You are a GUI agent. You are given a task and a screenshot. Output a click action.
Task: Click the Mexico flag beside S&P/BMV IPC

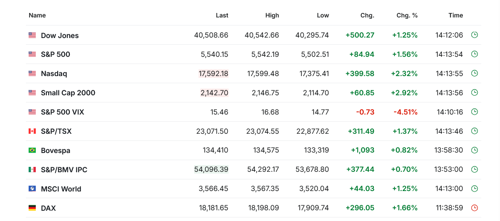coord(32,170)
